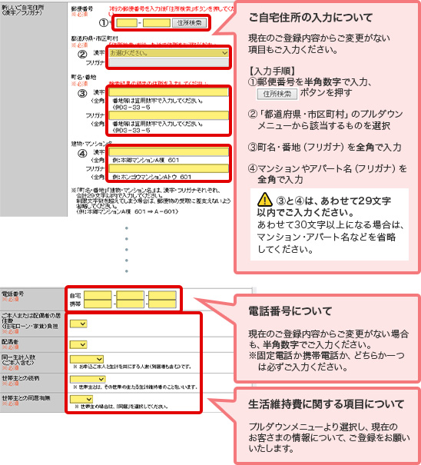Click the 世帯主との続柄 row label

tap(21, 378)
